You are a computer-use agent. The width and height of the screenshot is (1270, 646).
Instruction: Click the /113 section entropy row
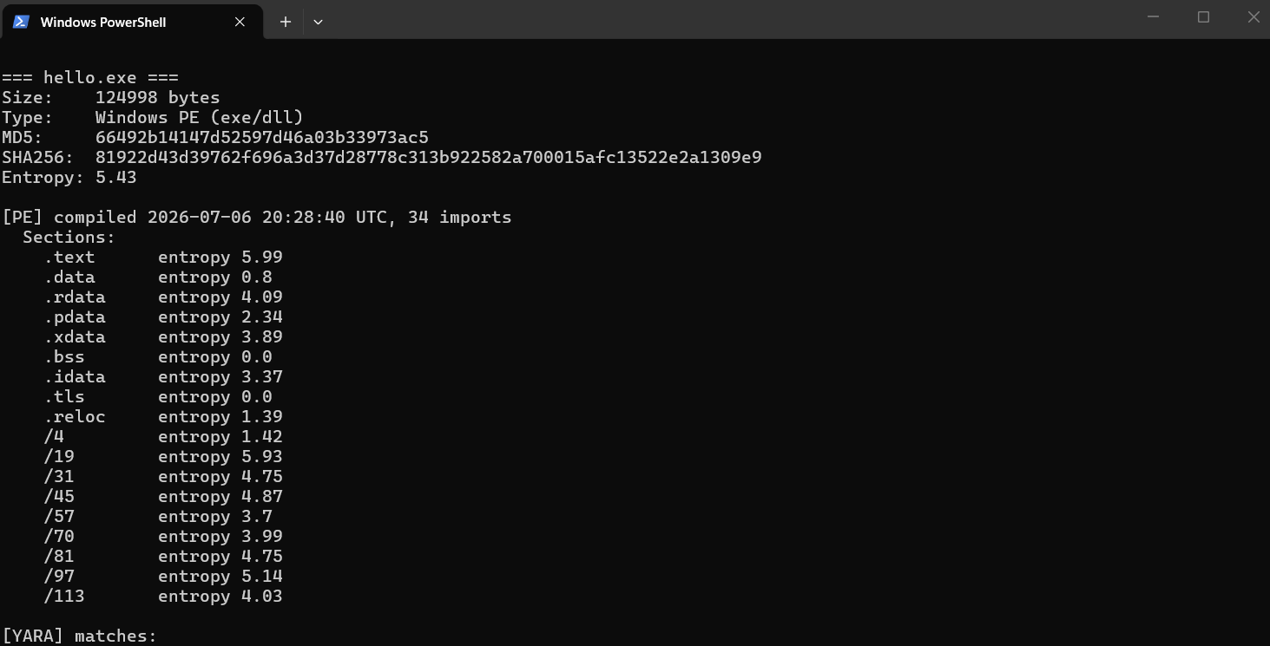click(x=163, y=597)
